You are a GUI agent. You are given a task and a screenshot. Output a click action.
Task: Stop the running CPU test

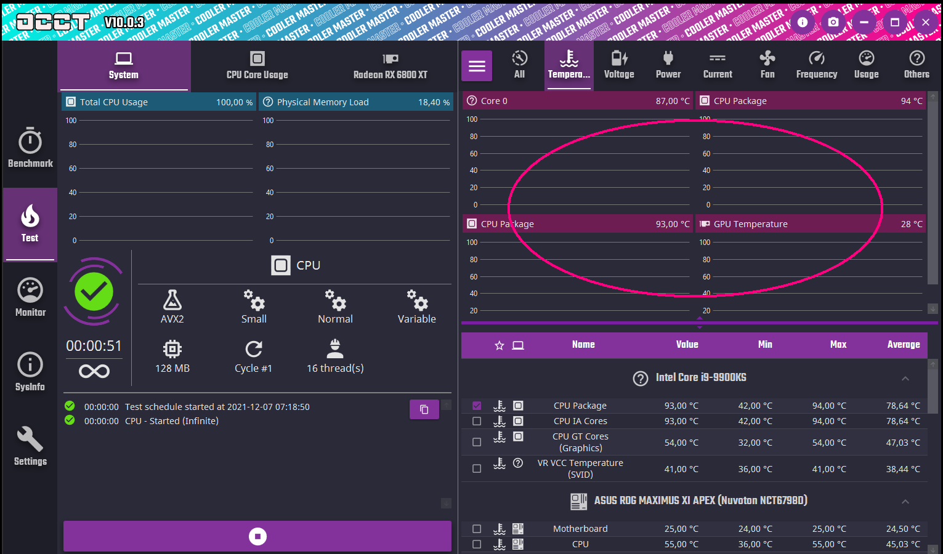[257, 536]
